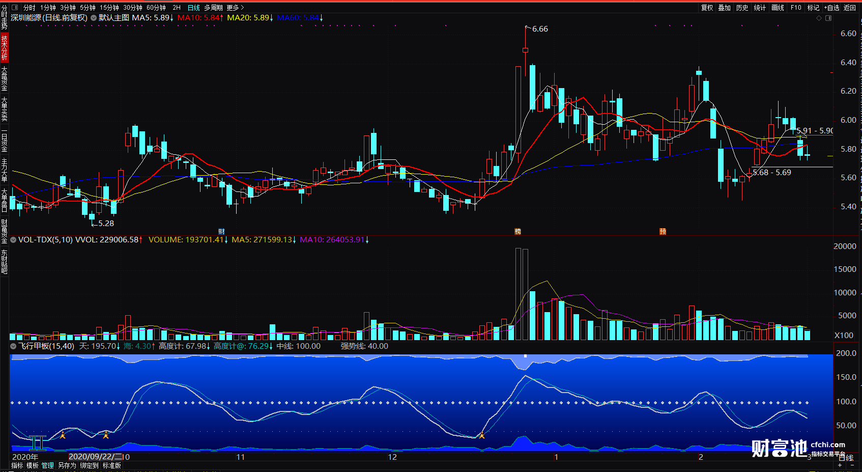Click the 标准版 standard version button
The image size is (862, 472).
click(x=112, y=465)
